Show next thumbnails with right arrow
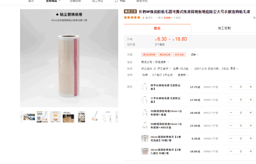The height and width of the screenshot is (164, 256). 116,117
